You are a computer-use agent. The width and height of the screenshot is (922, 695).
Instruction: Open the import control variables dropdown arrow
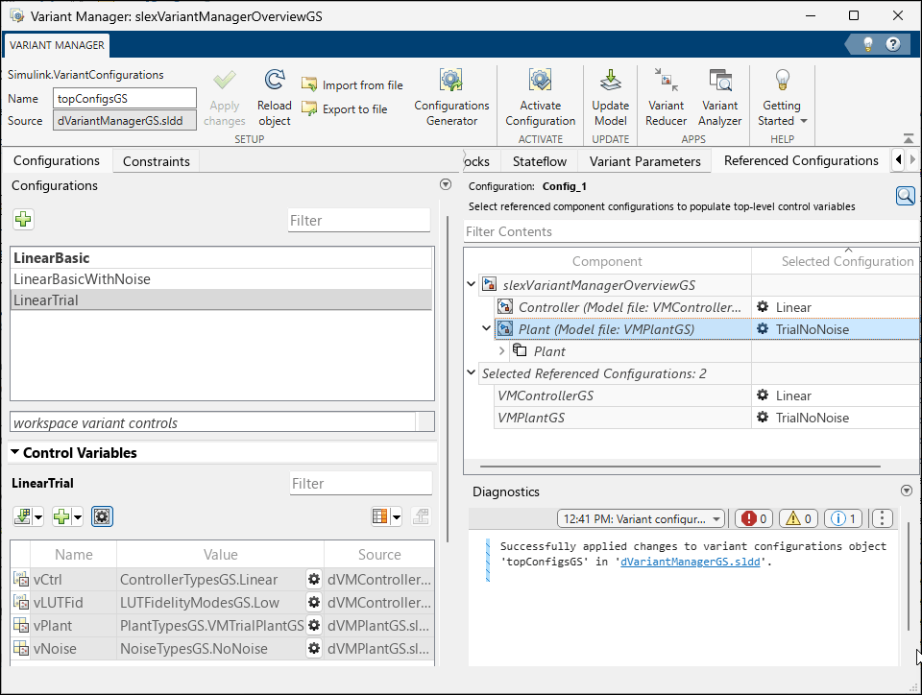click(38, 517)
